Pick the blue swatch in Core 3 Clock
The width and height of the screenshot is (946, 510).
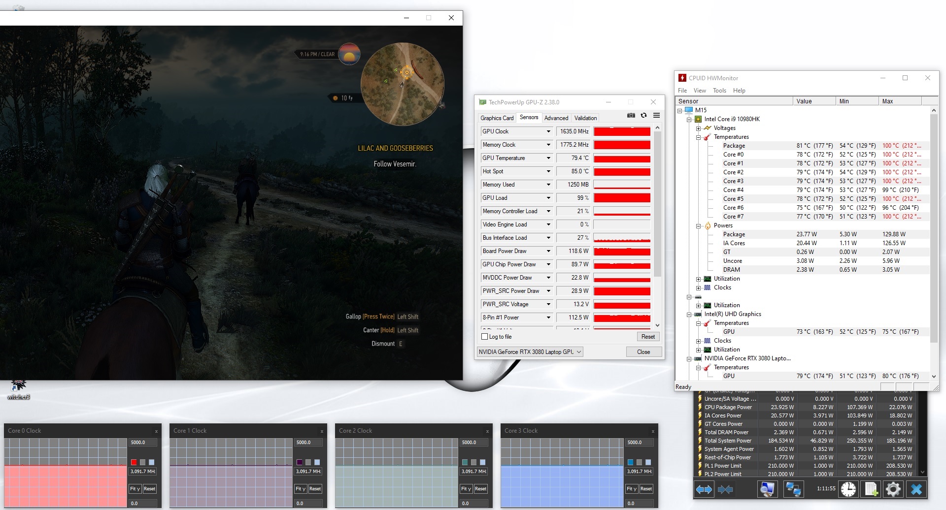tap(630, 462)
